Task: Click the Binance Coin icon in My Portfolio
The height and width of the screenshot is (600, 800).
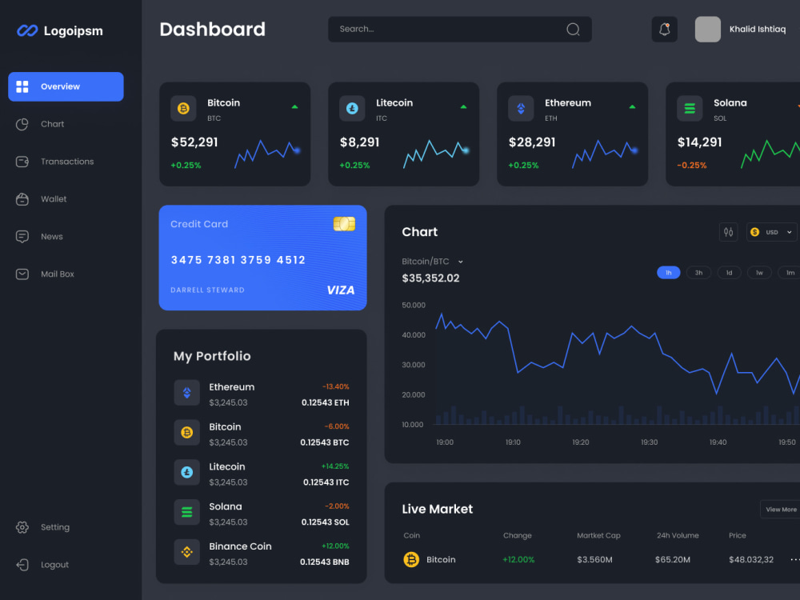Action: pos(186,552)
